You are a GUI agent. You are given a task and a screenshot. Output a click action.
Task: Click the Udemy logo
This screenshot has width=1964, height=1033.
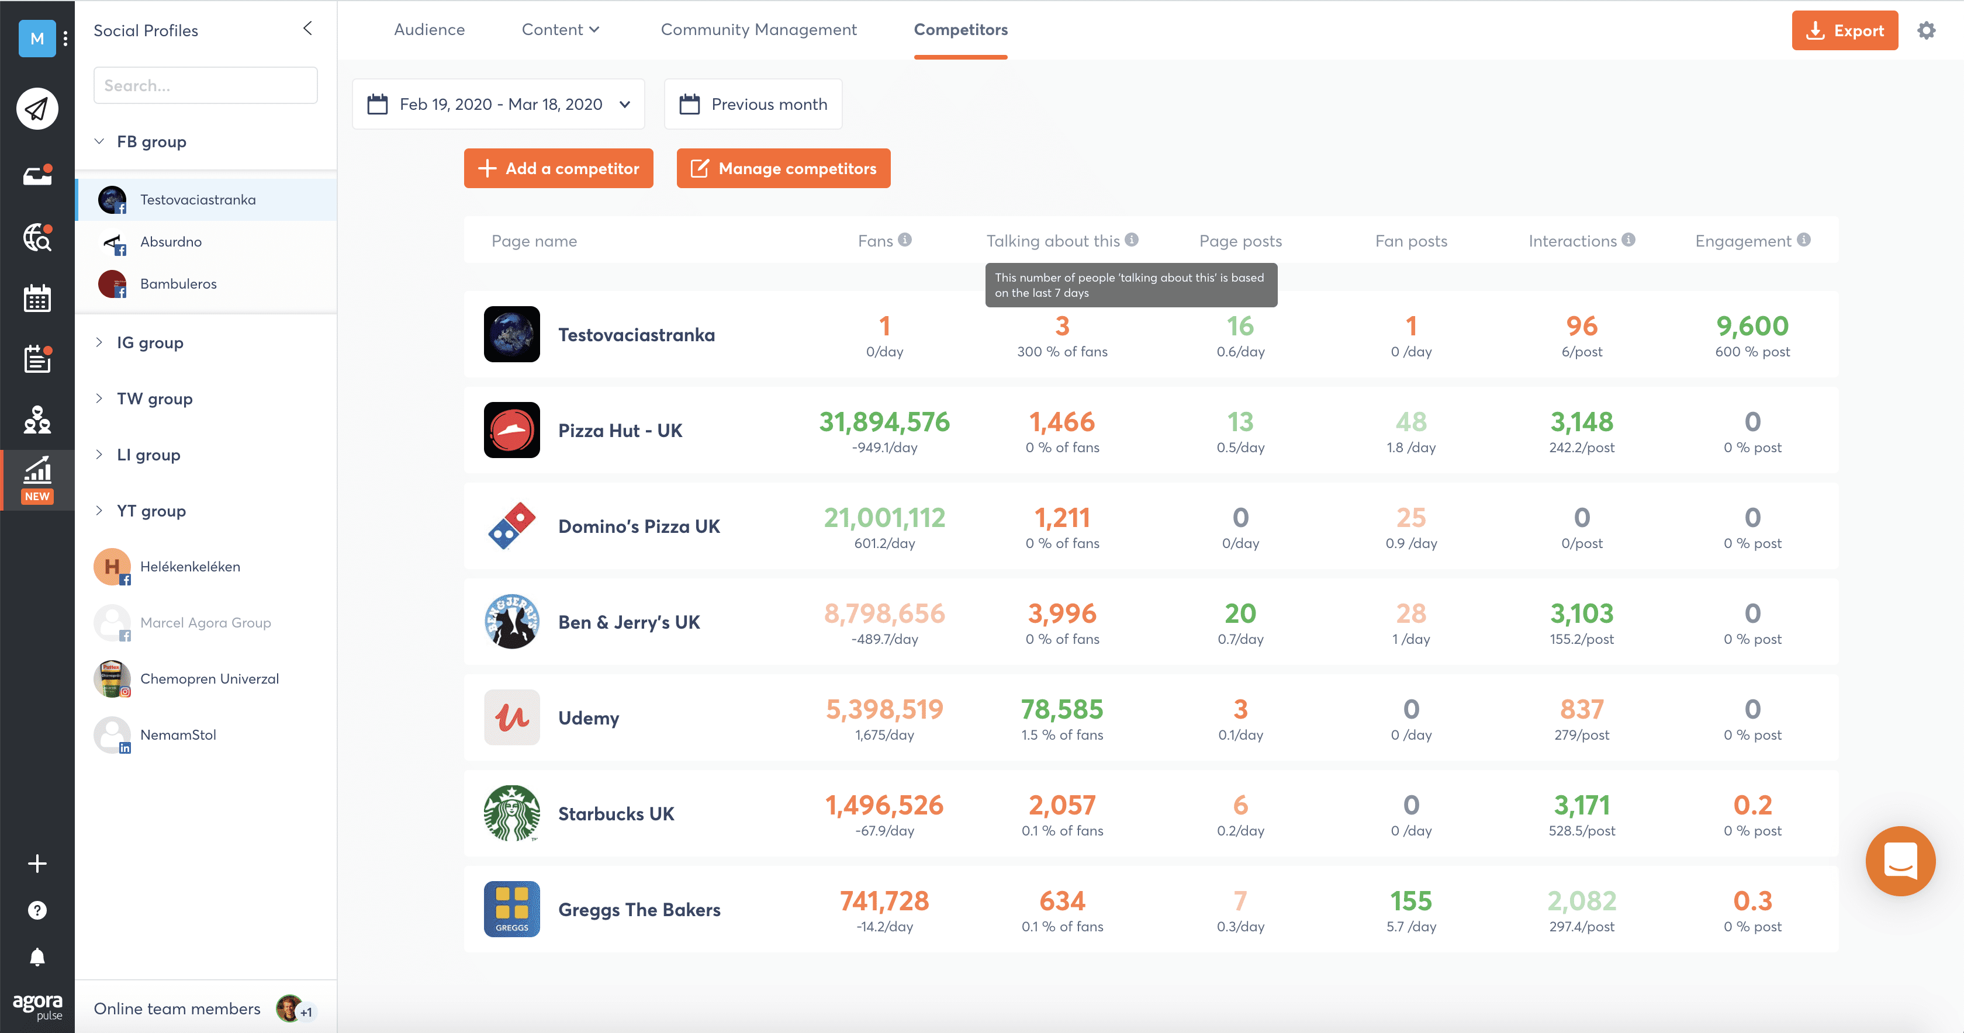point(511,717)
